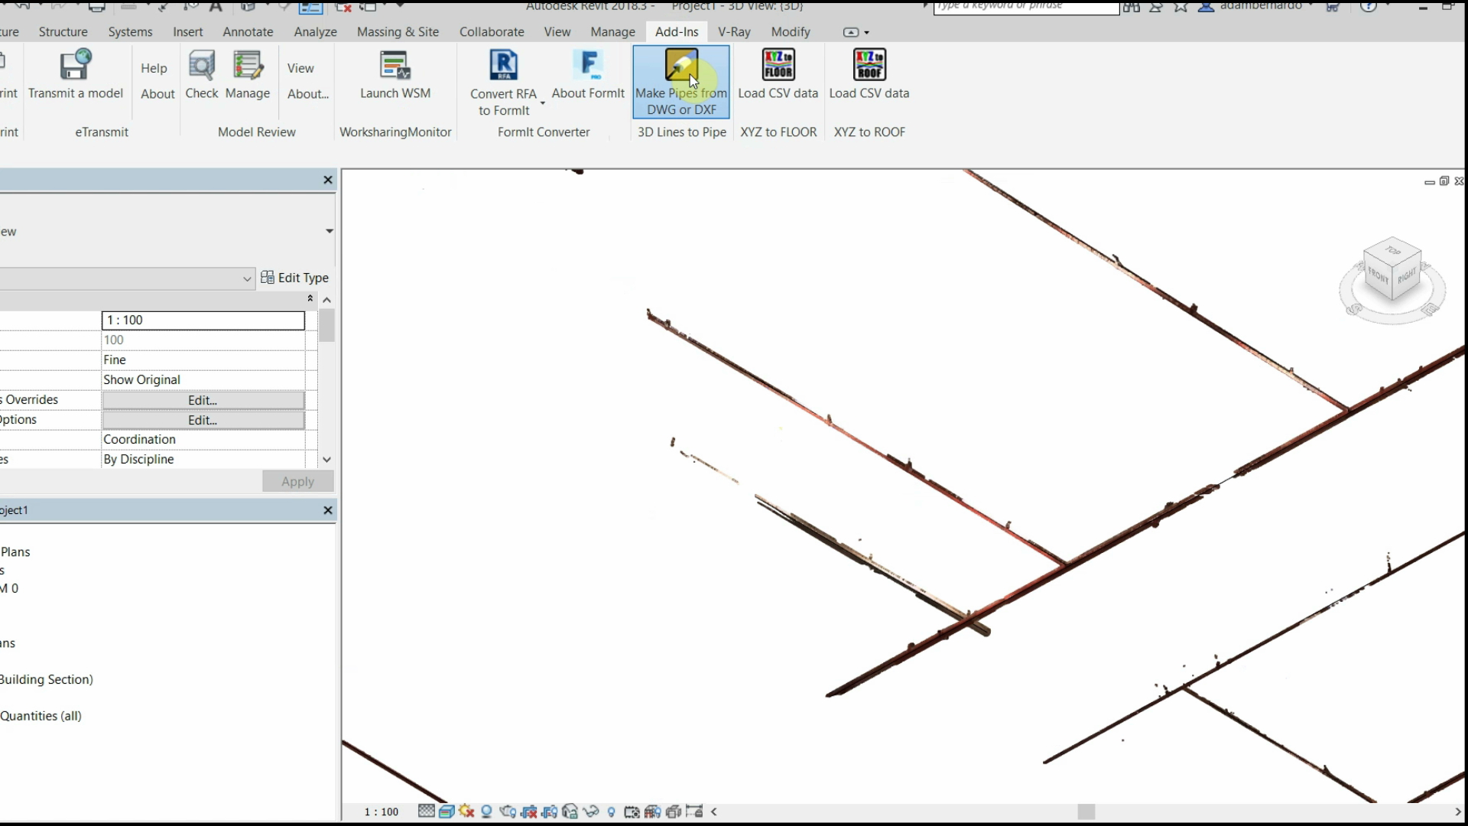Click Edit button for Graphic Display Options
The width and height of the screenshot is (1468, 826).
click(x=203, y=420)
